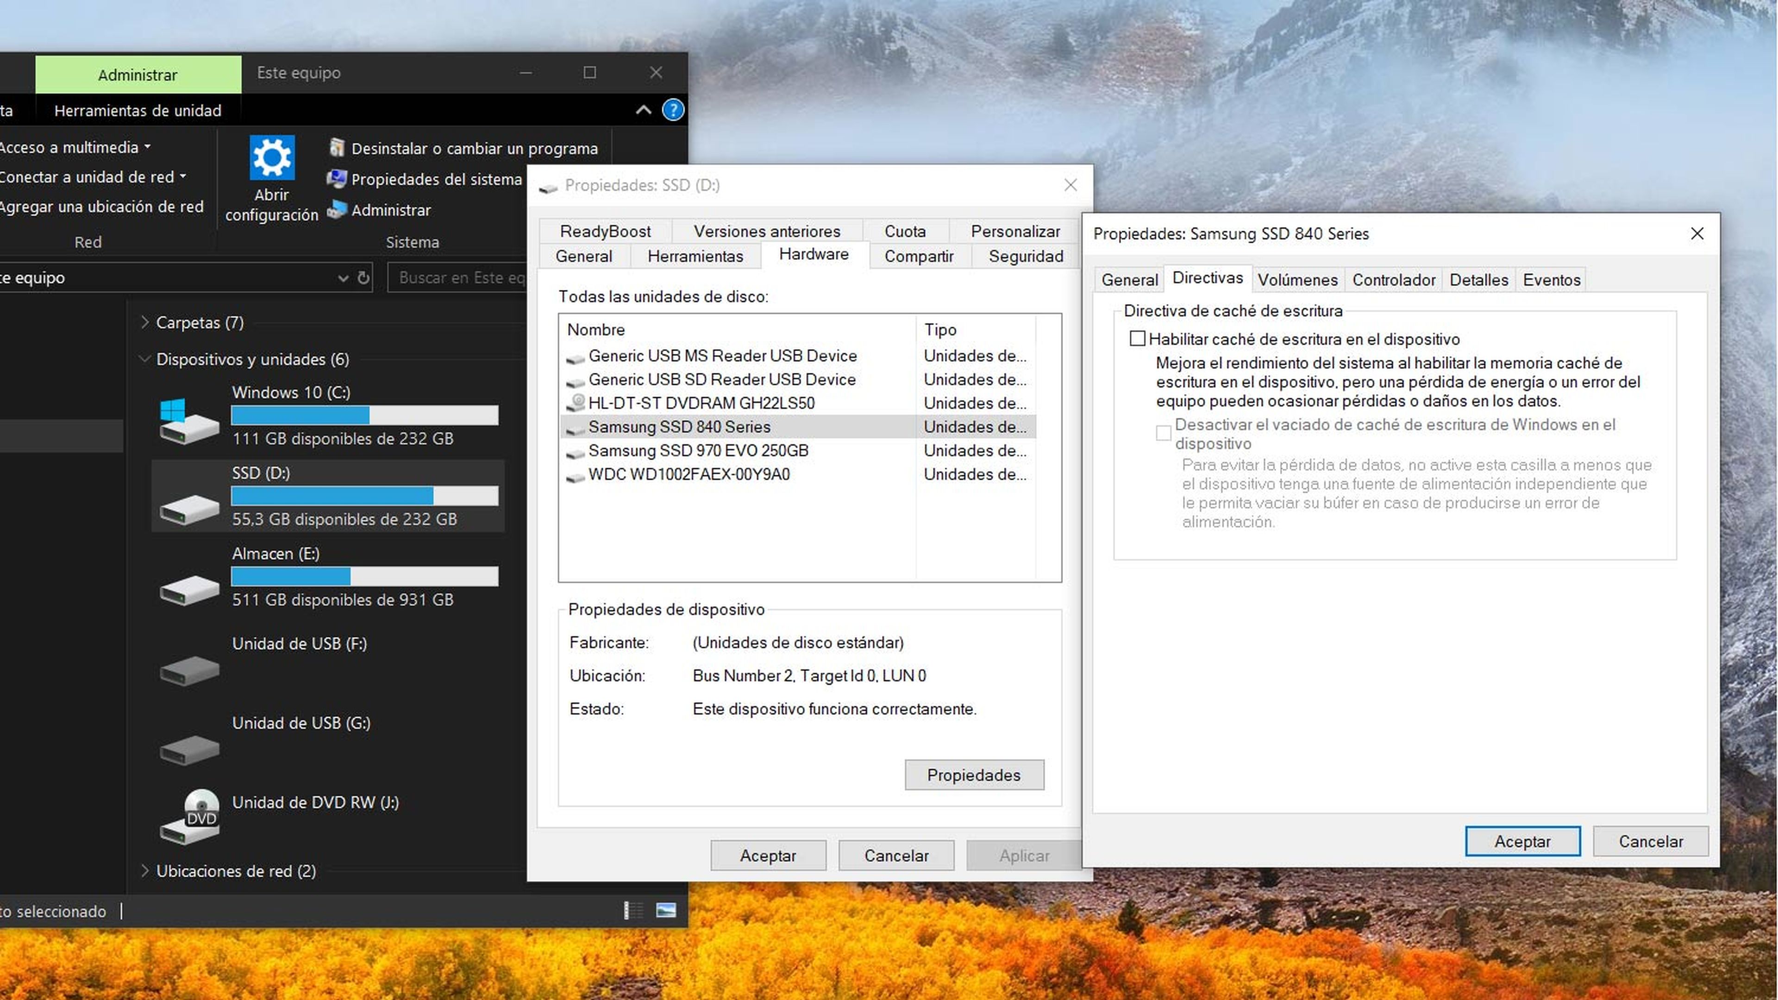Open the Herramientas tab in the SSD (D:) properties
The height and width of the screenshot is (1000, 1778).
pos(695,256)
